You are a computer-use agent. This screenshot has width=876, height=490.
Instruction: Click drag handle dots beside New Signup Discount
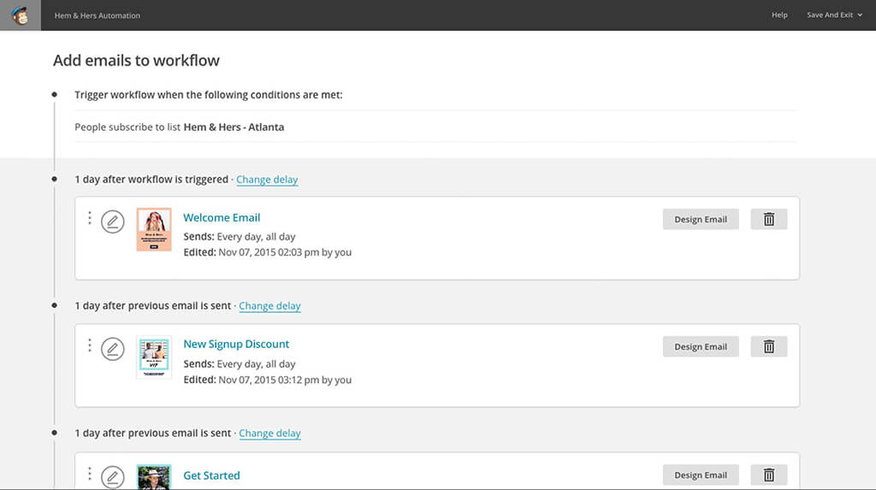(90, 345)
